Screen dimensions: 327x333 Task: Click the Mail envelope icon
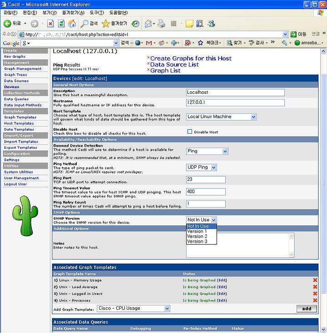point(148,24)
